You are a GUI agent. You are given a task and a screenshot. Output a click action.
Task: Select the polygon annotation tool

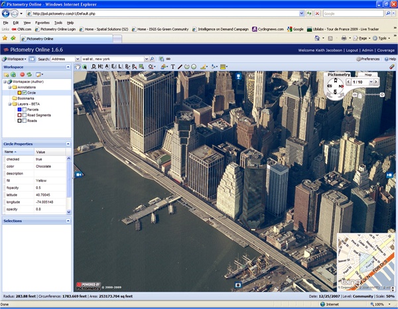(187, 67)
